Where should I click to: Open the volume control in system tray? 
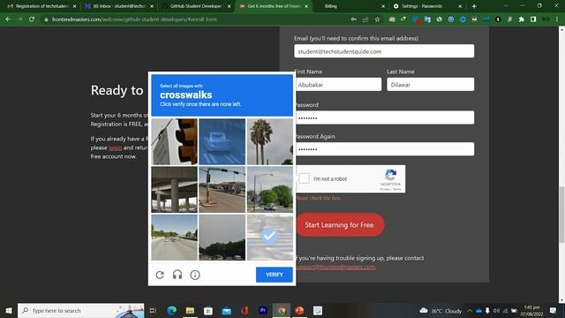[496, 310]
